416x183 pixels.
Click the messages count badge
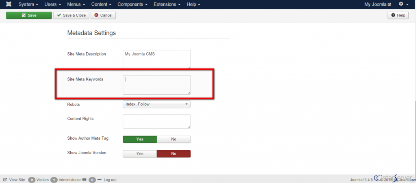[92, 180]
